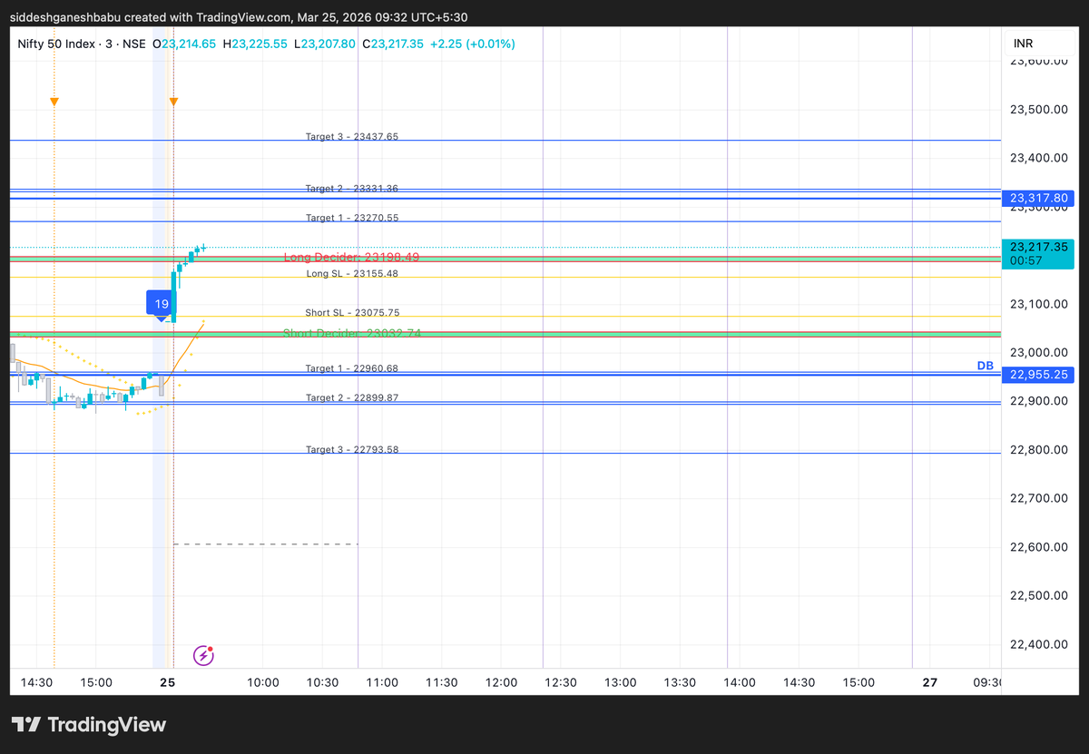Click the green Short Decider label
The width and height of the screenshot is (1089, 754).
pos(352,333)
